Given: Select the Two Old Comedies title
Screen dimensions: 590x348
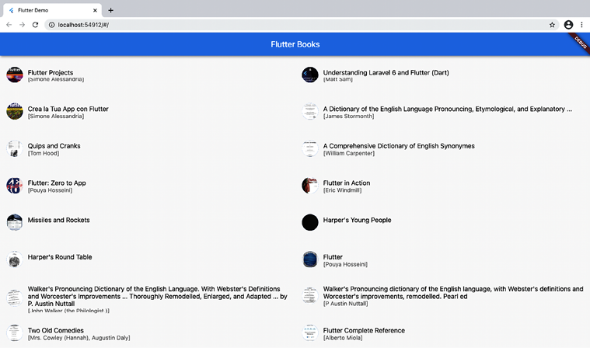Looking at the screenshot, I should [x=56, y=330].
